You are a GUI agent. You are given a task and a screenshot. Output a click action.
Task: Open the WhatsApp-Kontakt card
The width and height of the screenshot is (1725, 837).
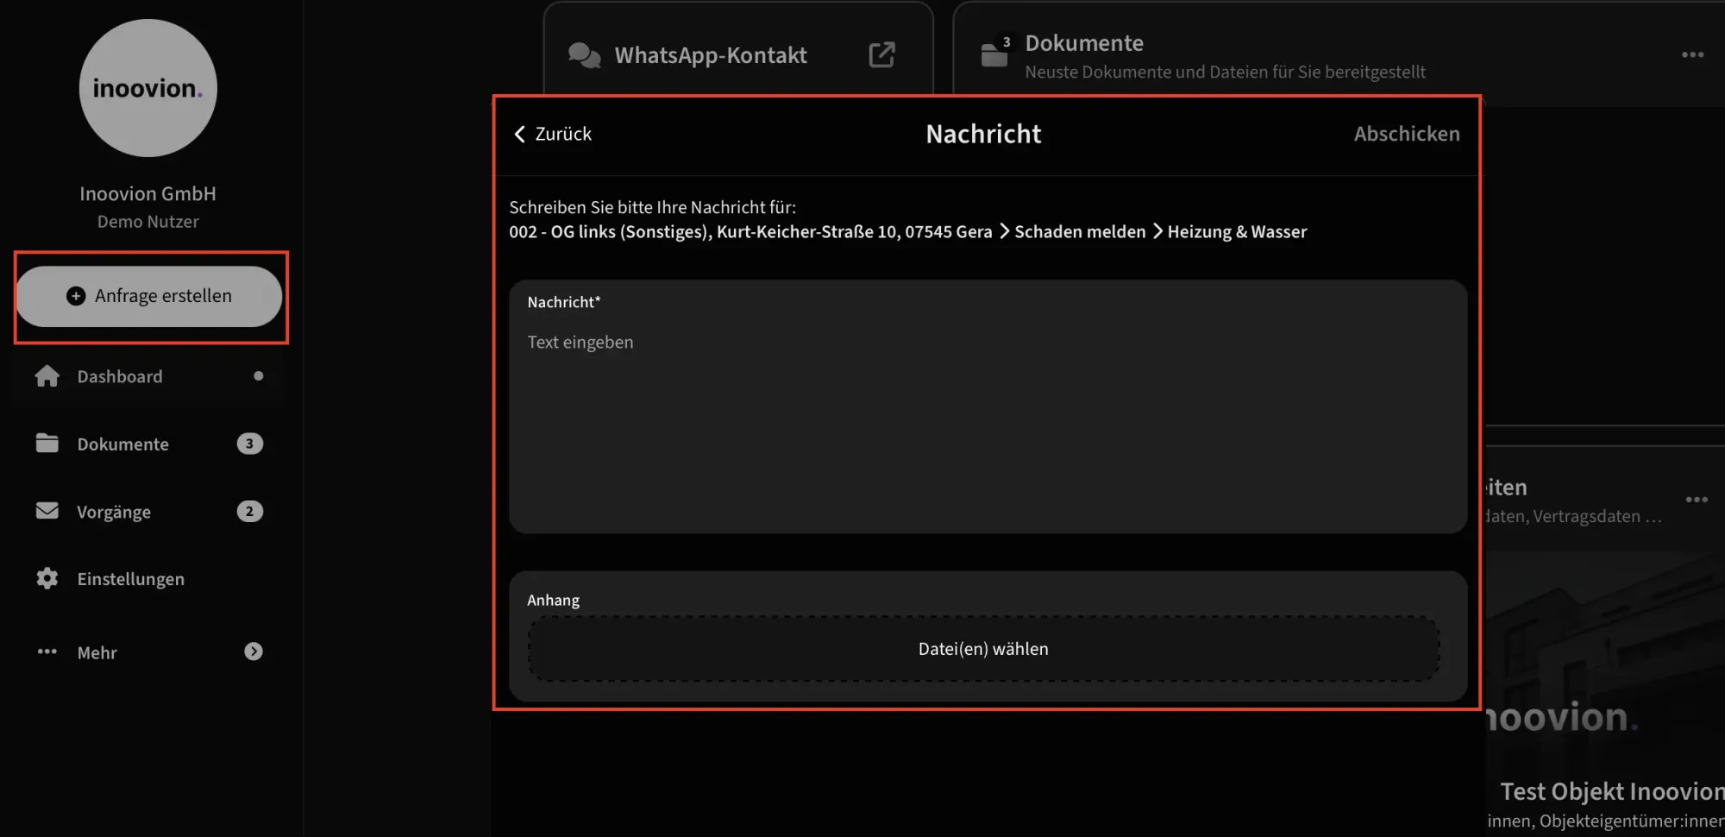tap(738, 55)
